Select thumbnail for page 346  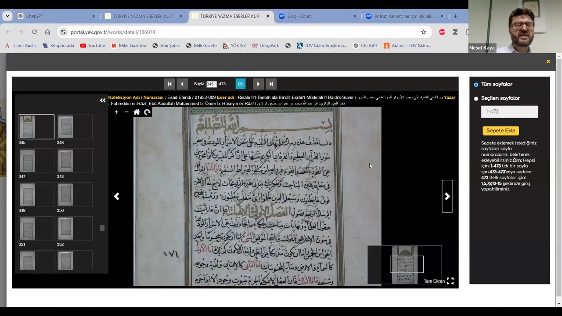[x=75, y=127]
